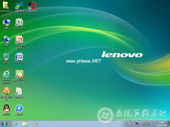This screenshot has height=127, width=170.
Task: Select the Recycle Bin desktop icon
Action: (7, 58)
